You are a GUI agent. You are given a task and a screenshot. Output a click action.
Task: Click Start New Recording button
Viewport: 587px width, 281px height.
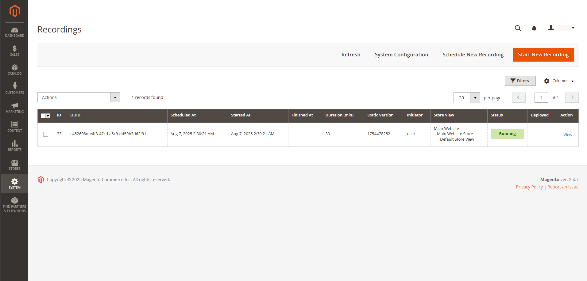pos(543,55)
